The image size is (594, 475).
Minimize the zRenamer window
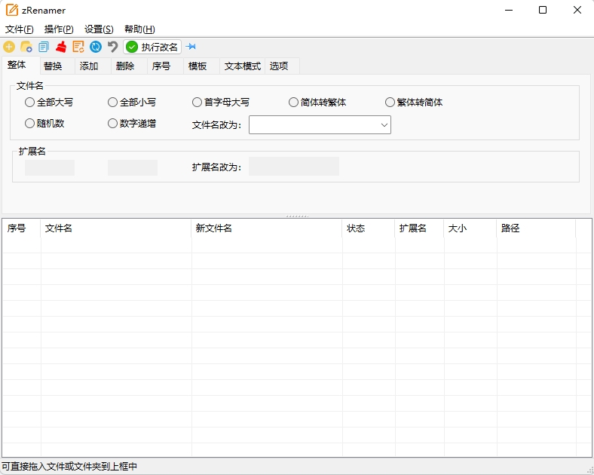tap(509, 10)
